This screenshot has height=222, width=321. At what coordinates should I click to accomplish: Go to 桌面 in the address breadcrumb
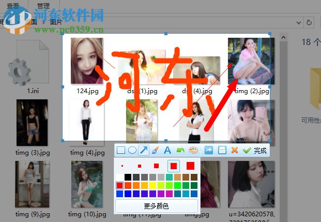[x=31, y=22]
